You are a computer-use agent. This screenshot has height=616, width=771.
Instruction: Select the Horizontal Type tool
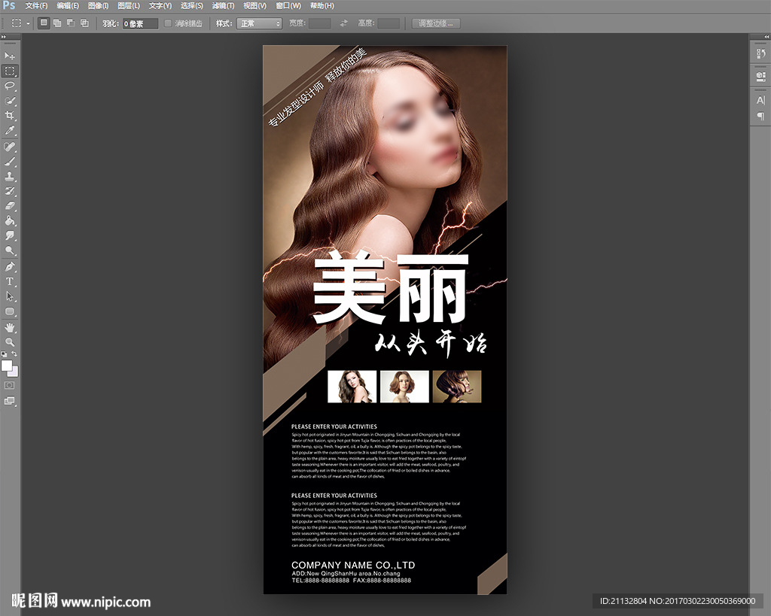(10, 281)
